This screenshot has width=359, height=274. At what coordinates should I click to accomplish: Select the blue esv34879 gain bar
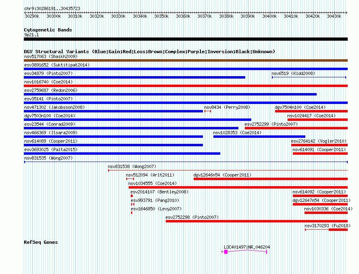click(x=134, y=77)
